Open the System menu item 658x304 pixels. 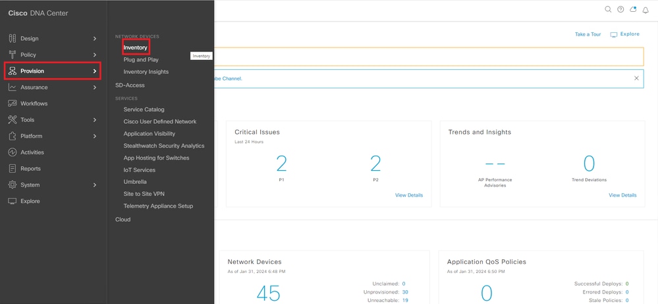point(30,185)
